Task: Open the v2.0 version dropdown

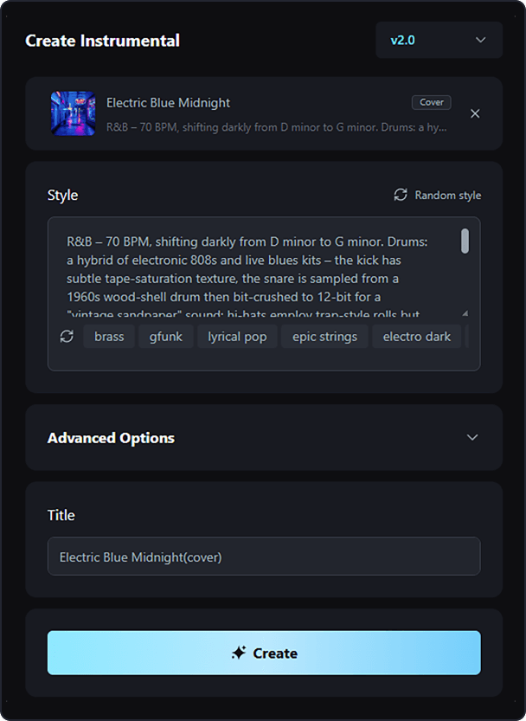Action: click(439, 40)
